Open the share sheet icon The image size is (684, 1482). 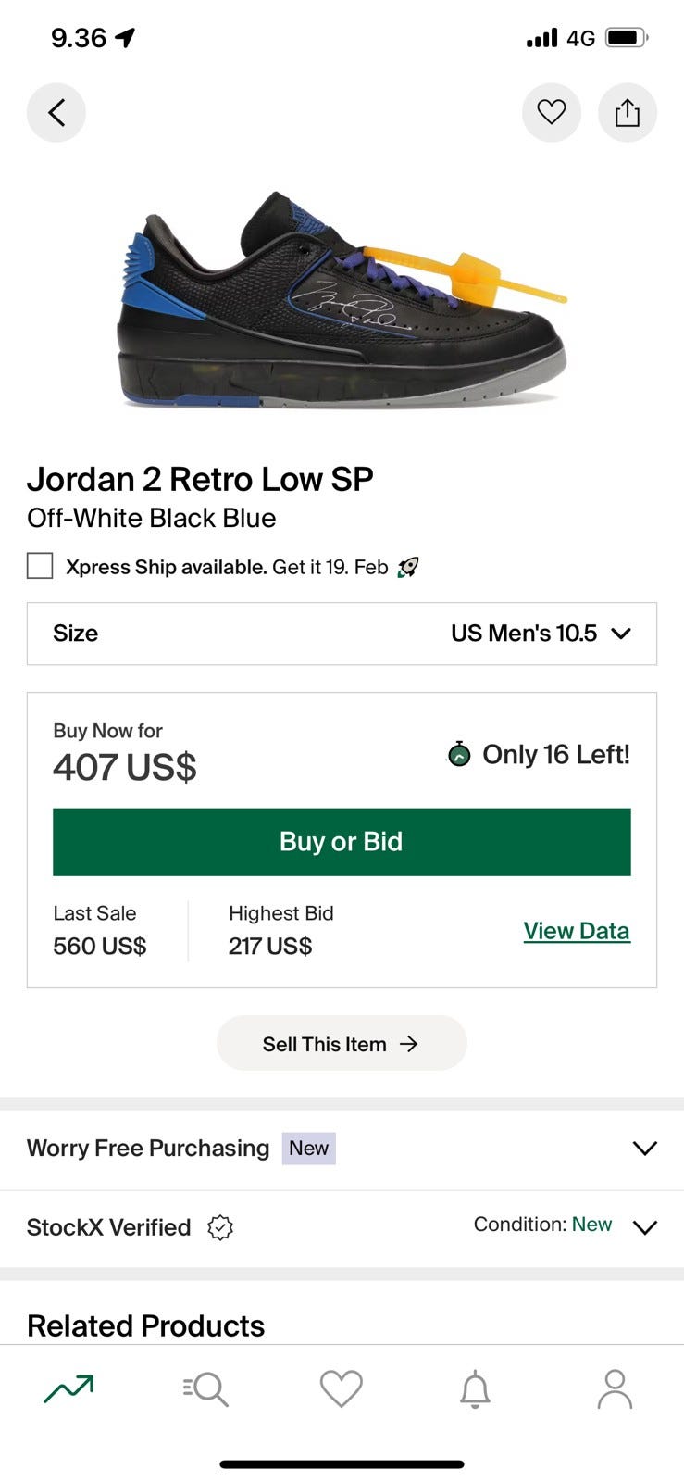tap(628, 113)
